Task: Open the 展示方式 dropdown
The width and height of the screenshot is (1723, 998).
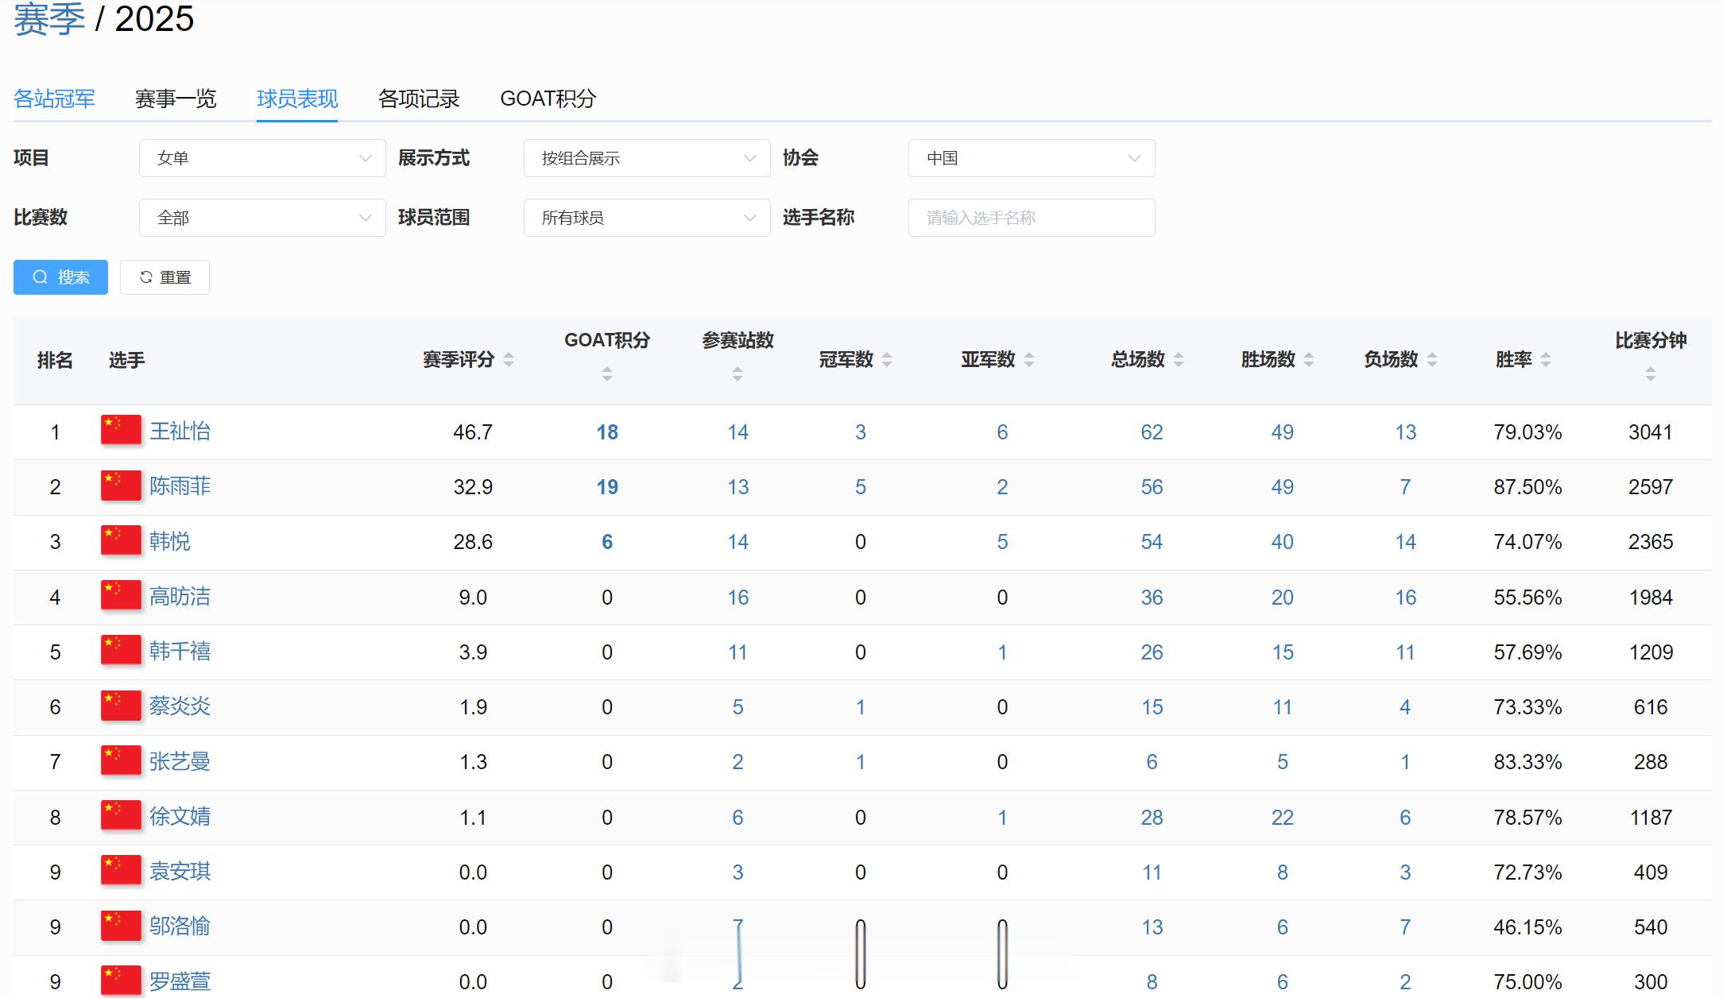Action: pyautogui.click(x=646, y=158)
